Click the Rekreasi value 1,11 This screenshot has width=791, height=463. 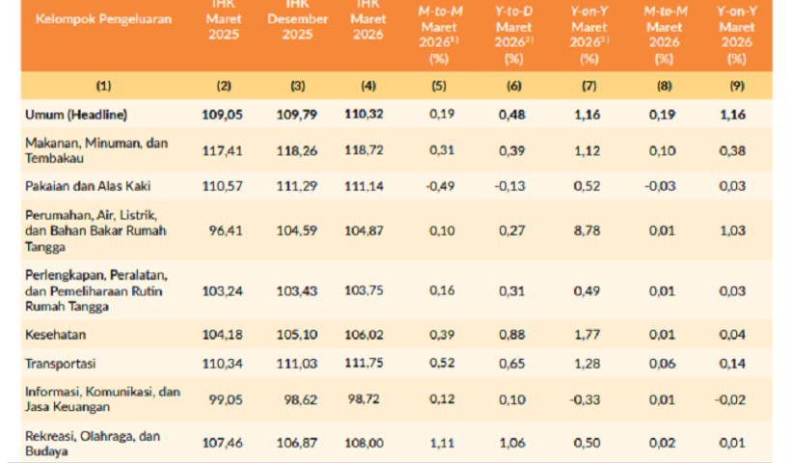(x=441, y=441)
